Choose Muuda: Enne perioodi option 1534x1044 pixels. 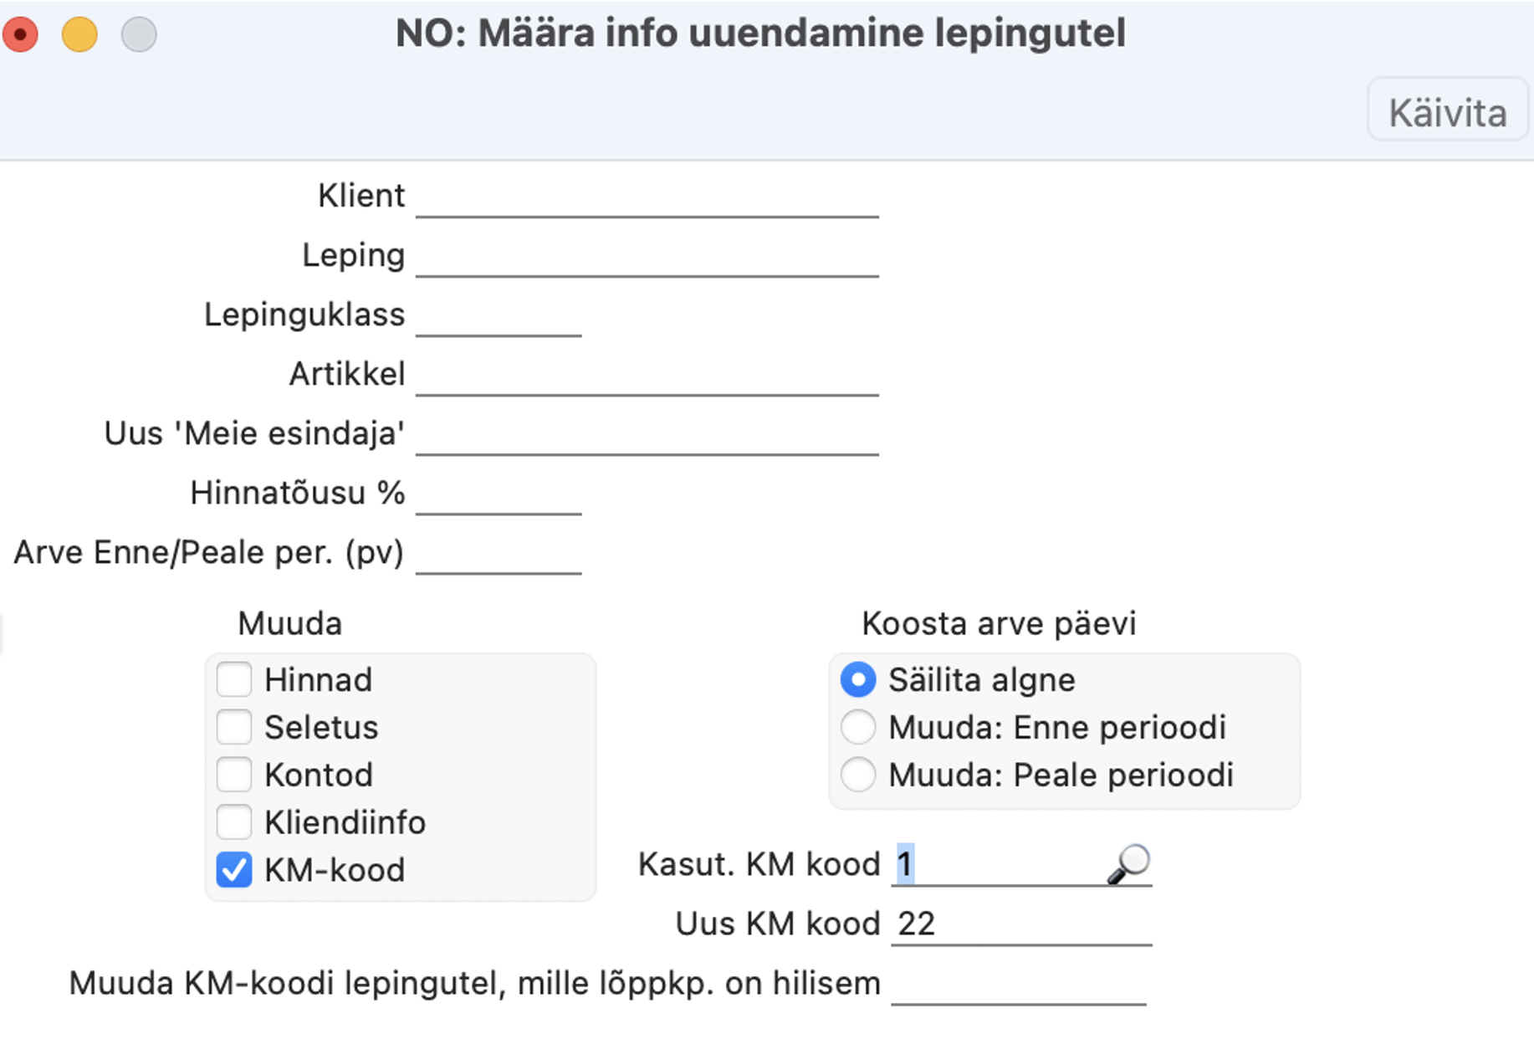tap(858, 727)
